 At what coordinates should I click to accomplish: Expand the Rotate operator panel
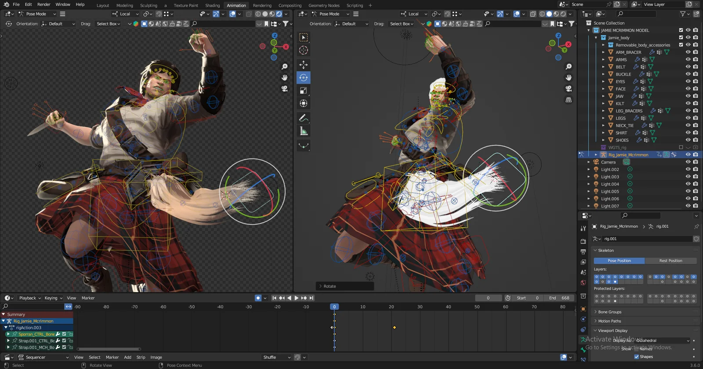pyautogui.click(x=344, y=286)
